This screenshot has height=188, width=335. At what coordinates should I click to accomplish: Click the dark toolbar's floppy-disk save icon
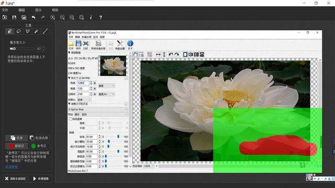14,17
